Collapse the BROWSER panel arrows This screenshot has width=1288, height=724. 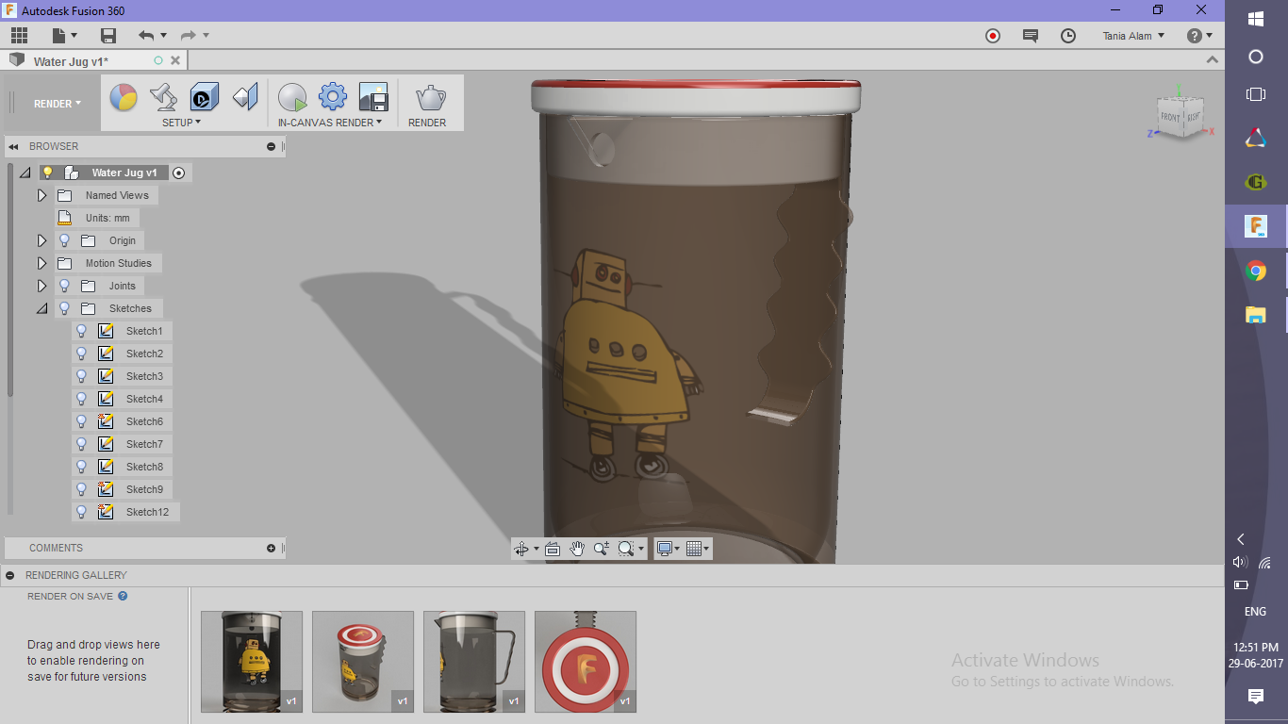pyautogui.click(x=14, y=147)
